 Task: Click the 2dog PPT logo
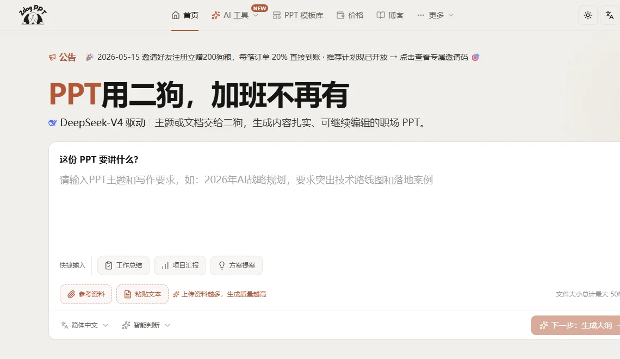click(x=33, y=15)
